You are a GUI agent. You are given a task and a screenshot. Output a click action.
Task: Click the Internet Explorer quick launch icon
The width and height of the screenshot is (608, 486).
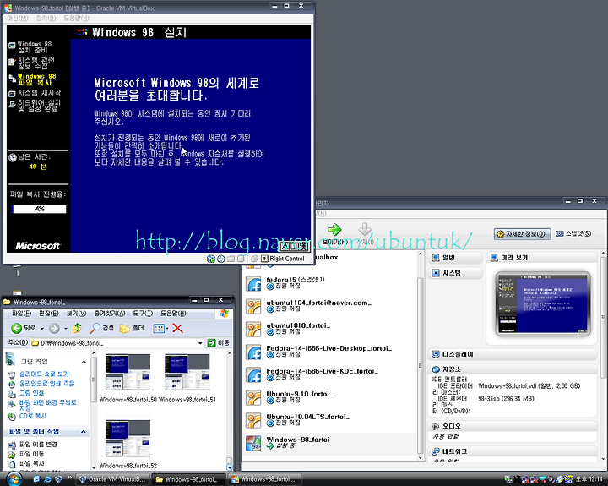pyautogui.click(x=47, y=479)
